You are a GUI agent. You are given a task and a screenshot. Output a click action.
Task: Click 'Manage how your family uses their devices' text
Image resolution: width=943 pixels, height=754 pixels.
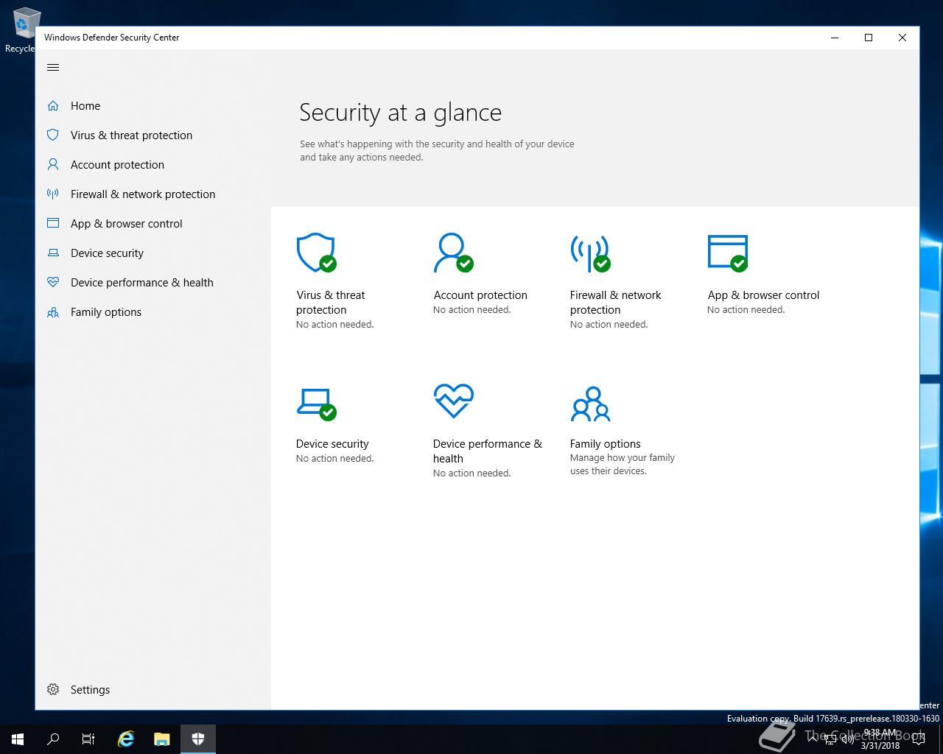click(623, 465)
